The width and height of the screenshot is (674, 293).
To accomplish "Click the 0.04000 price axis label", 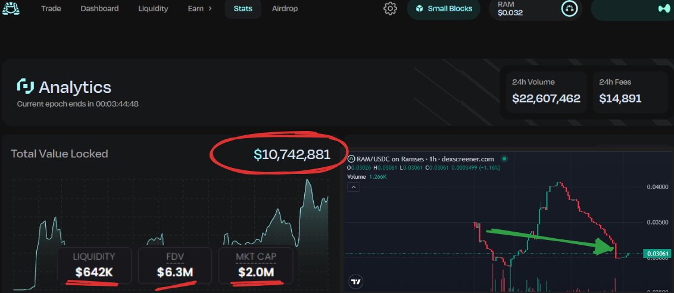I will pos(658,187).
